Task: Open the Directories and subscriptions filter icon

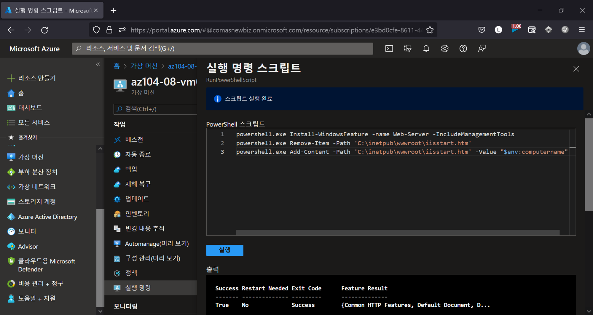Action: point(408,49)
